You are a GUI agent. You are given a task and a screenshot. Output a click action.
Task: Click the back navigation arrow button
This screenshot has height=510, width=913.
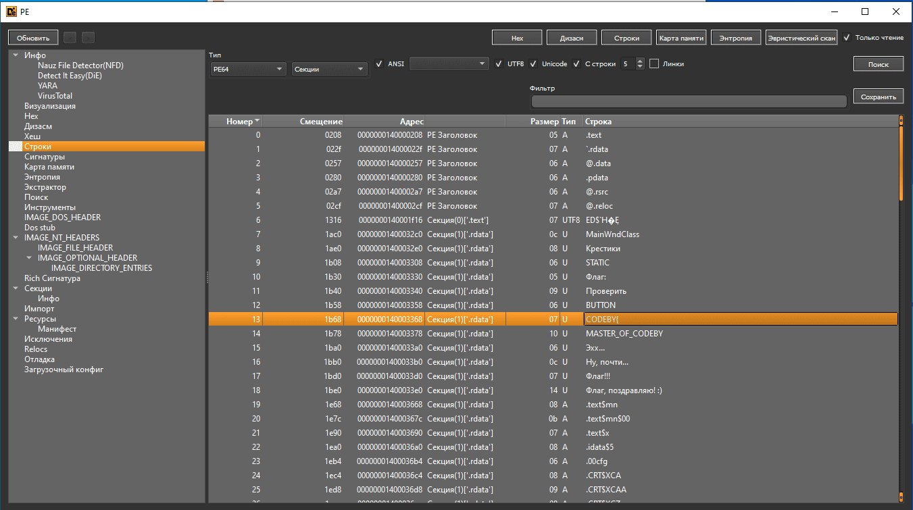coord(70,38)
